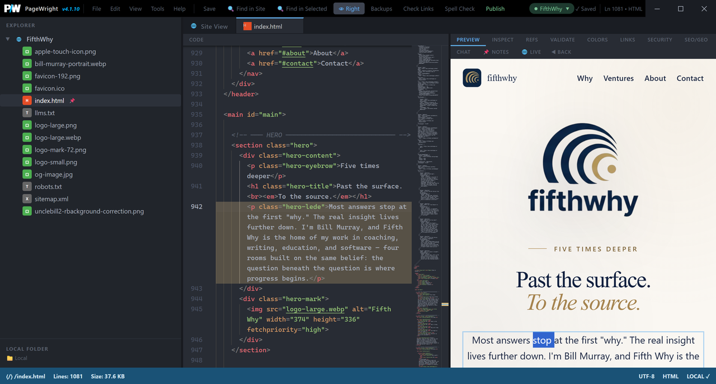Viewport: 716px width, 384px height.
Task: Open the NOTES panel tab
Action: [496, 52]
